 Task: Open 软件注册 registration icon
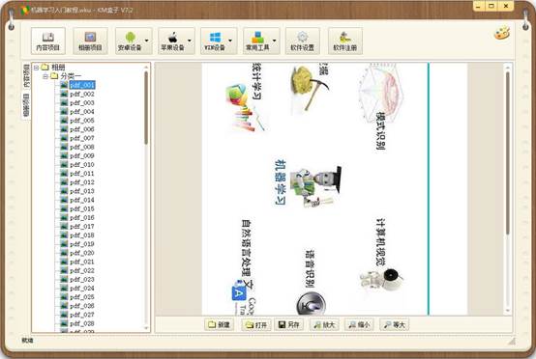click(344, 37)
